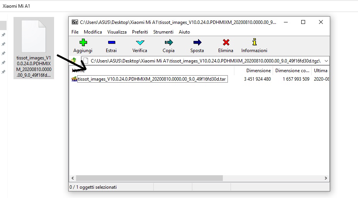Viewport: 358px width, 198px height.
Task: Click the status bar '0 / 1 oggetti selezionati'
Action: pos(93,187)
